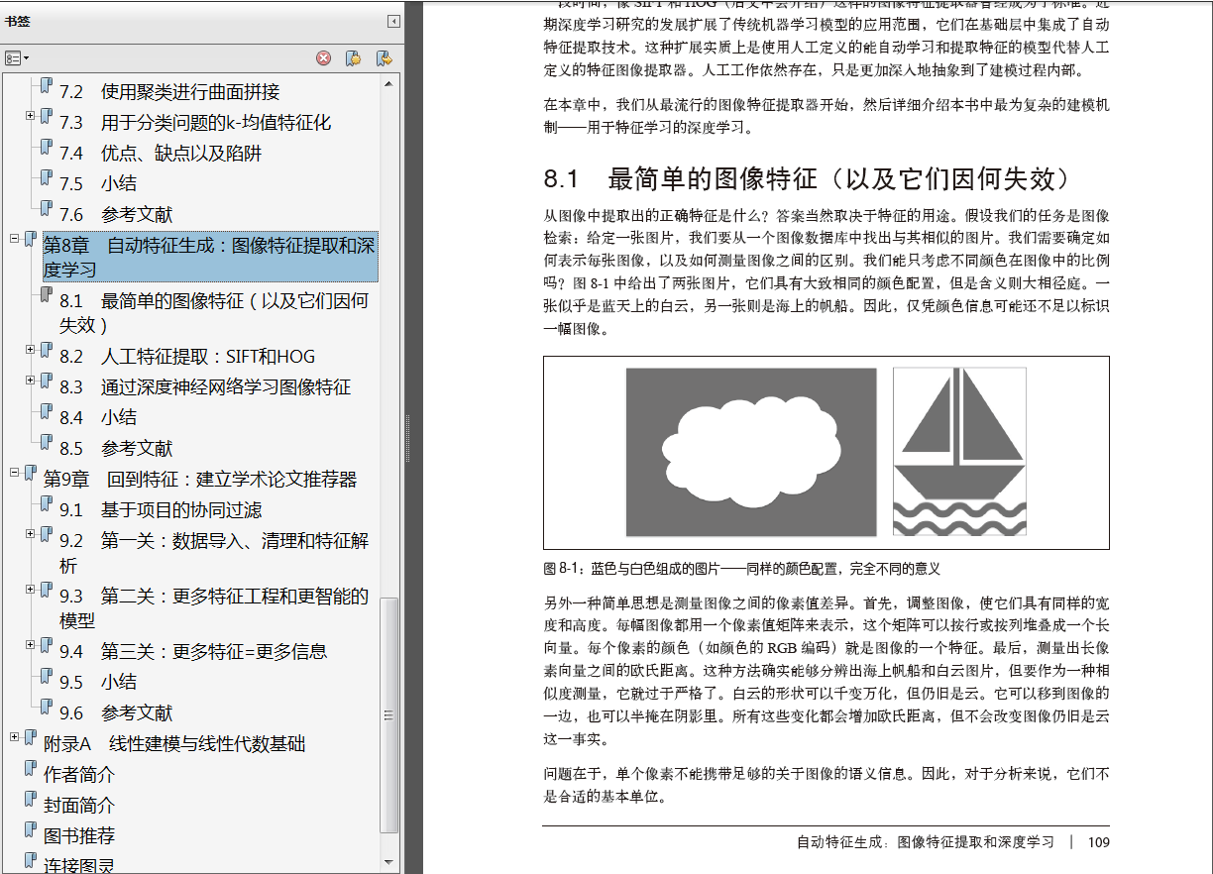The height and width of the screenshot is (874, 1213).
Task: Collapse the 第8章 自动特征生成 chapter node
Action: point(15,239)
